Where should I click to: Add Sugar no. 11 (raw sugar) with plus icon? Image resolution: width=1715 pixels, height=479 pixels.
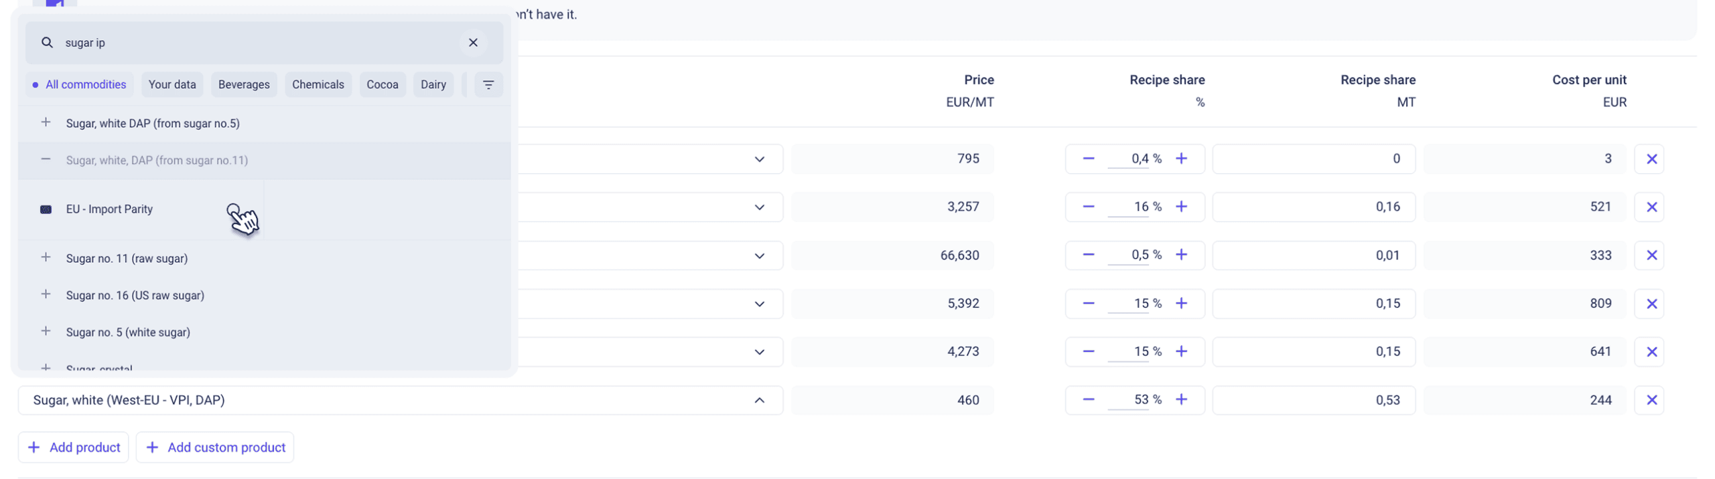tap(46, 258)
